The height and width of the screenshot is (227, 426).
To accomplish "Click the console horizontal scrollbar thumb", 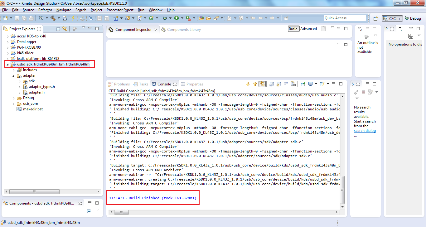I will click(x=121, y=212).
